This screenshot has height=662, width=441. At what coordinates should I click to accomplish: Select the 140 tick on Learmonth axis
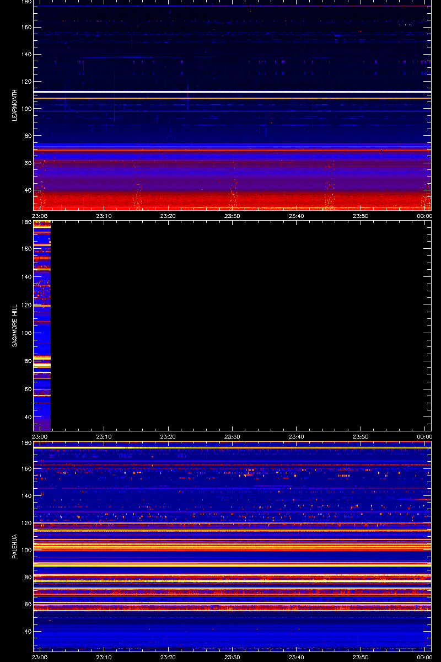click(26, 55)
